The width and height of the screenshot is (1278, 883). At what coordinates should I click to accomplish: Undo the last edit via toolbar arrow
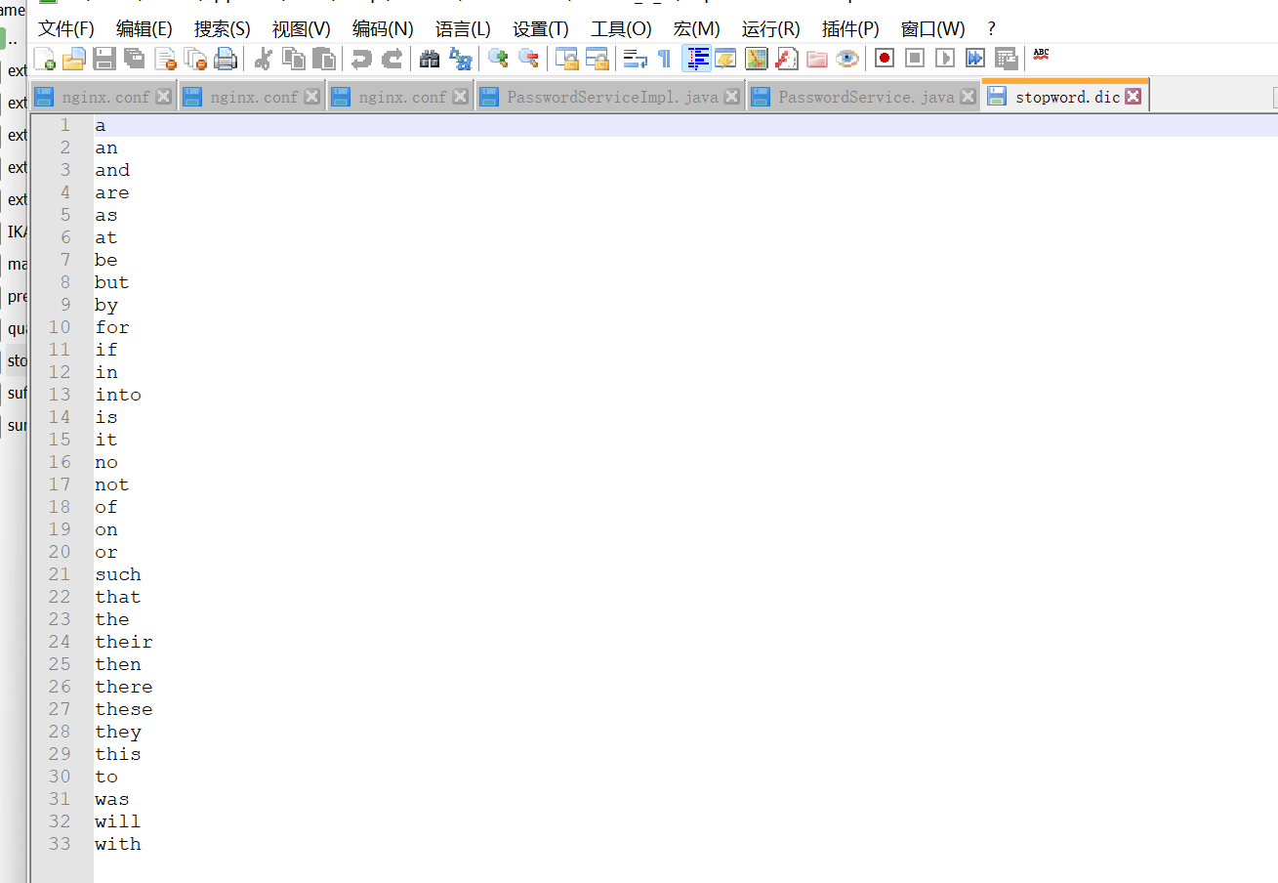click(361, 59)
